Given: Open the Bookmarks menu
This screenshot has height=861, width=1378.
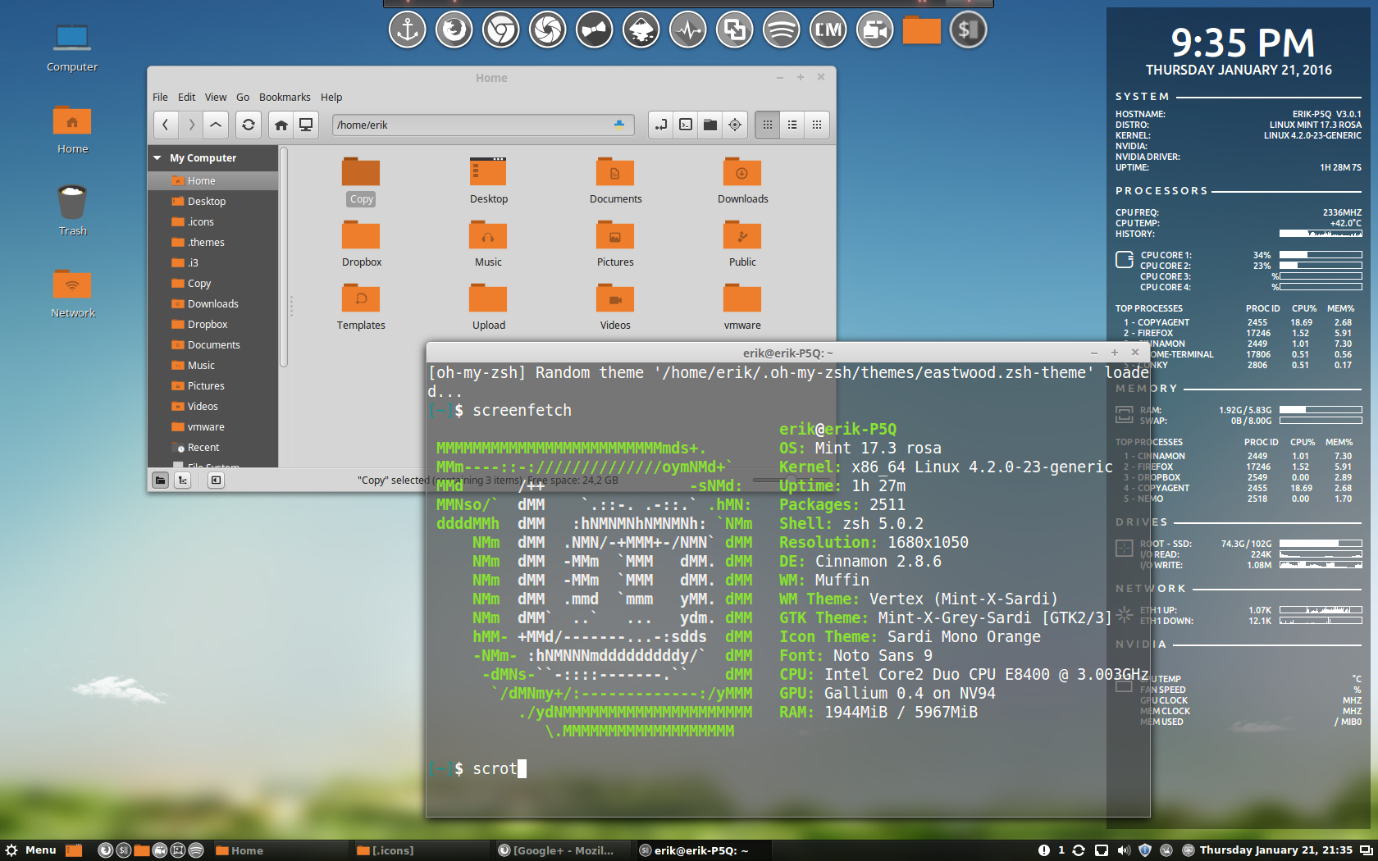Looking at the screenshot, I should tap(285, 97).
